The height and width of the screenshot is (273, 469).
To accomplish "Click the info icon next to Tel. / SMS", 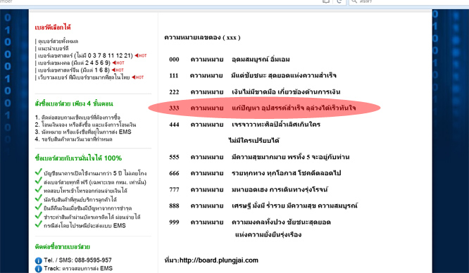I will 38,260.
